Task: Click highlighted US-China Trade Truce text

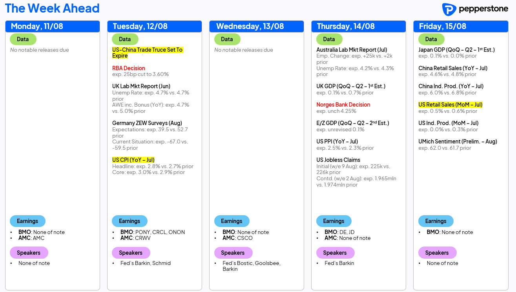Action: (148, 53)
